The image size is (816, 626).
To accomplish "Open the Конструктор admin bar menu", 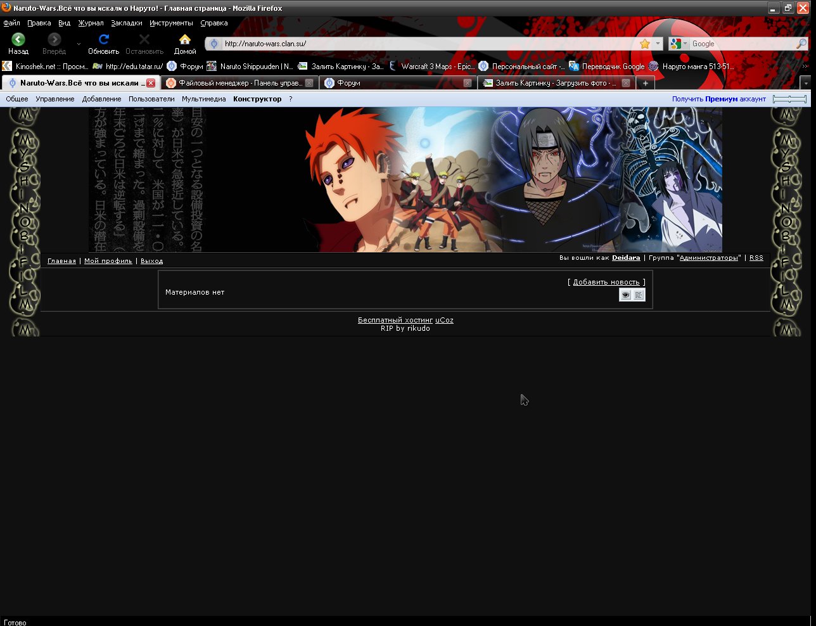I will 257,99.
